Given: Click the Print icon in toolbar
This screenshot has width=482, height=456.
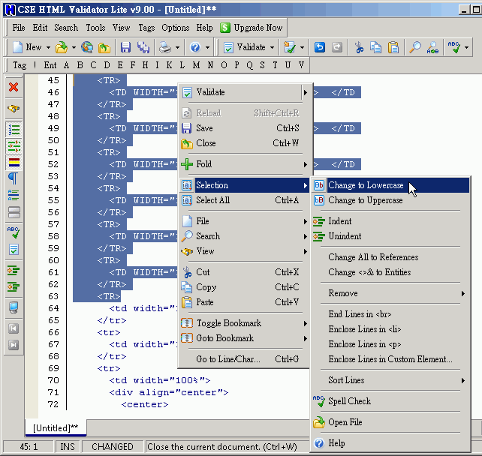Looking at the screenshot, I should pyautogui.click(x=164, y=47).
